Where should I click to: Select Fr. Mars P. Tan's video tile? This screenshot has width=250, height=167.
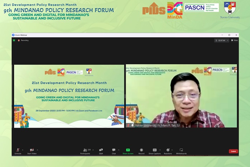tap(181, 96)
